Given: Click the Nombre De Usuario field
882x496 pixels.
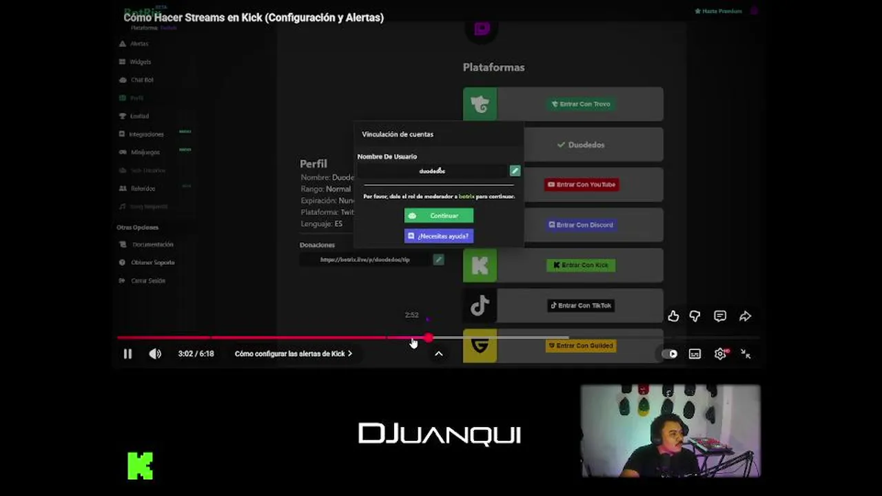Looking at the screenshot, I should [433, 171].
